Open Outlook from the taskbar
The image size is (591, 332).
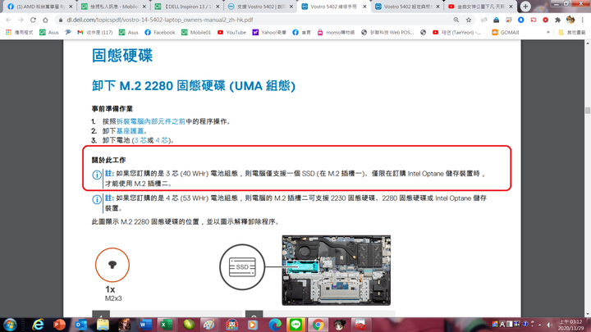point(80,325)
